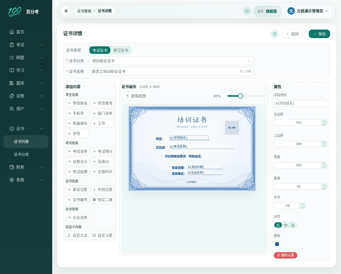Select the ${学员姓名} field on canvas
341x274 pixels.
point(189,138)
